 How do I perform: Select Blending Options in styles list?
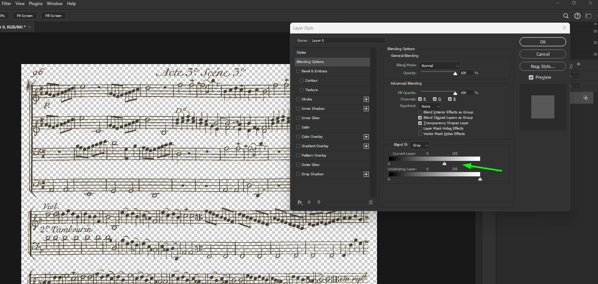pos(332,62)
